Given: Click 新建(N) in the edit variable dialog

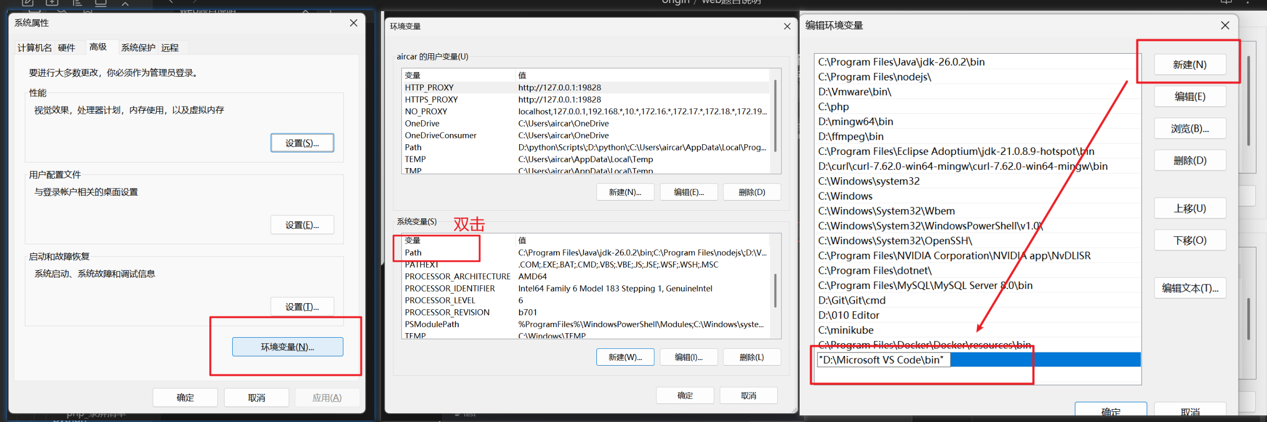Looking at the screenshot, I should click(1190, 64).
